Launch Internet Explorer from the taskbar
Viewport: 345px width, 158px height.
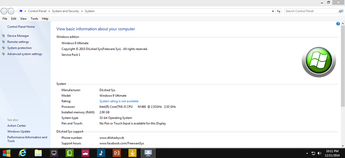tap(22, 153)
